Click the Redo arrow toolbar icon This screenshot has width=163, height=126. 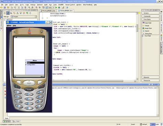[x=15, y=8]
